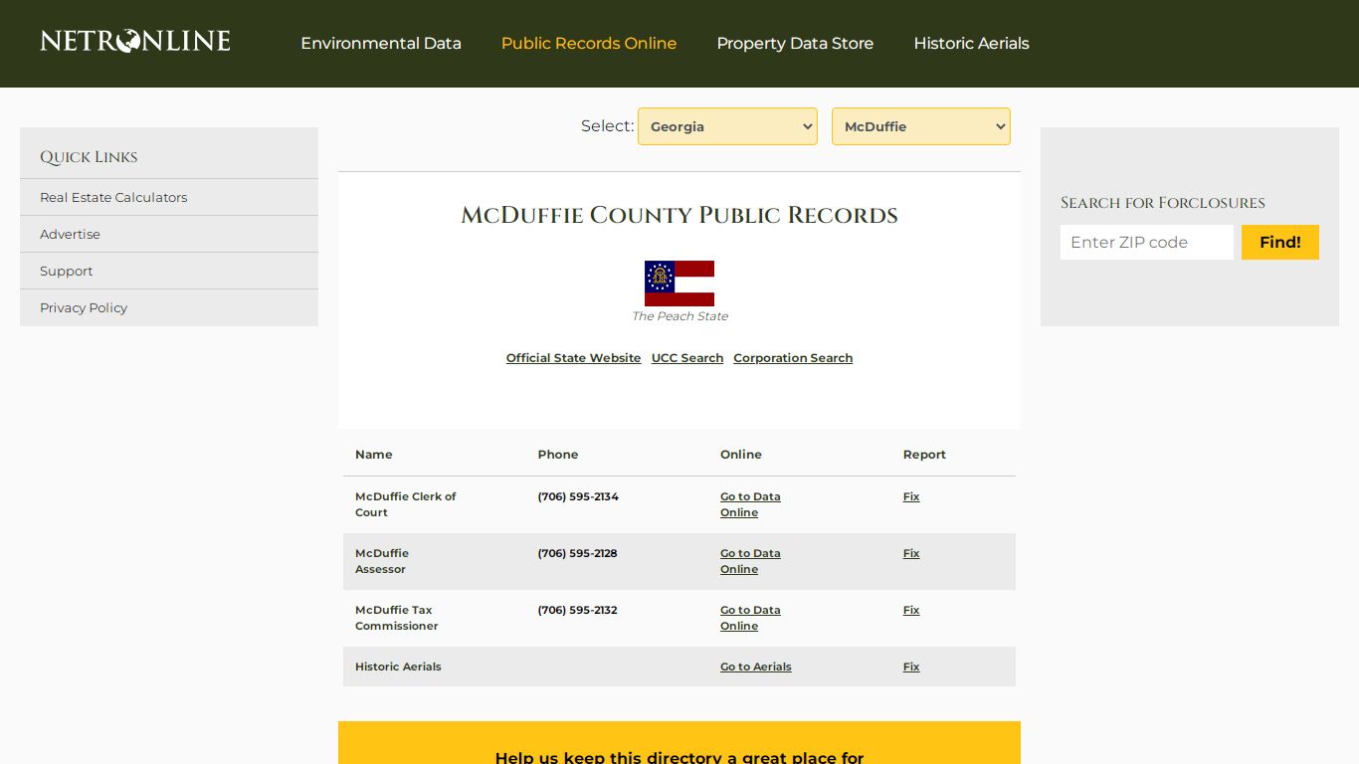Click Historic Aerials name cell
The height and width of the screenshot is (764, 1359).
click(x=398, y=667)
